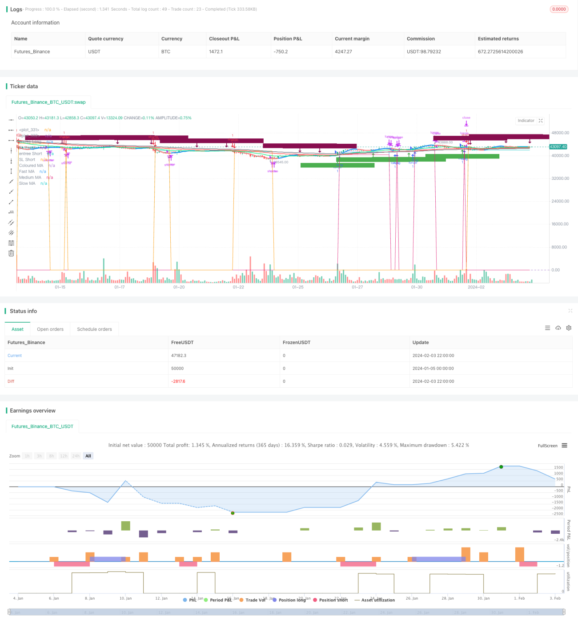Viewport: 578px width, 625px height.
Task: Open the list menu icon in Status info
Action: tap(547, 328)
